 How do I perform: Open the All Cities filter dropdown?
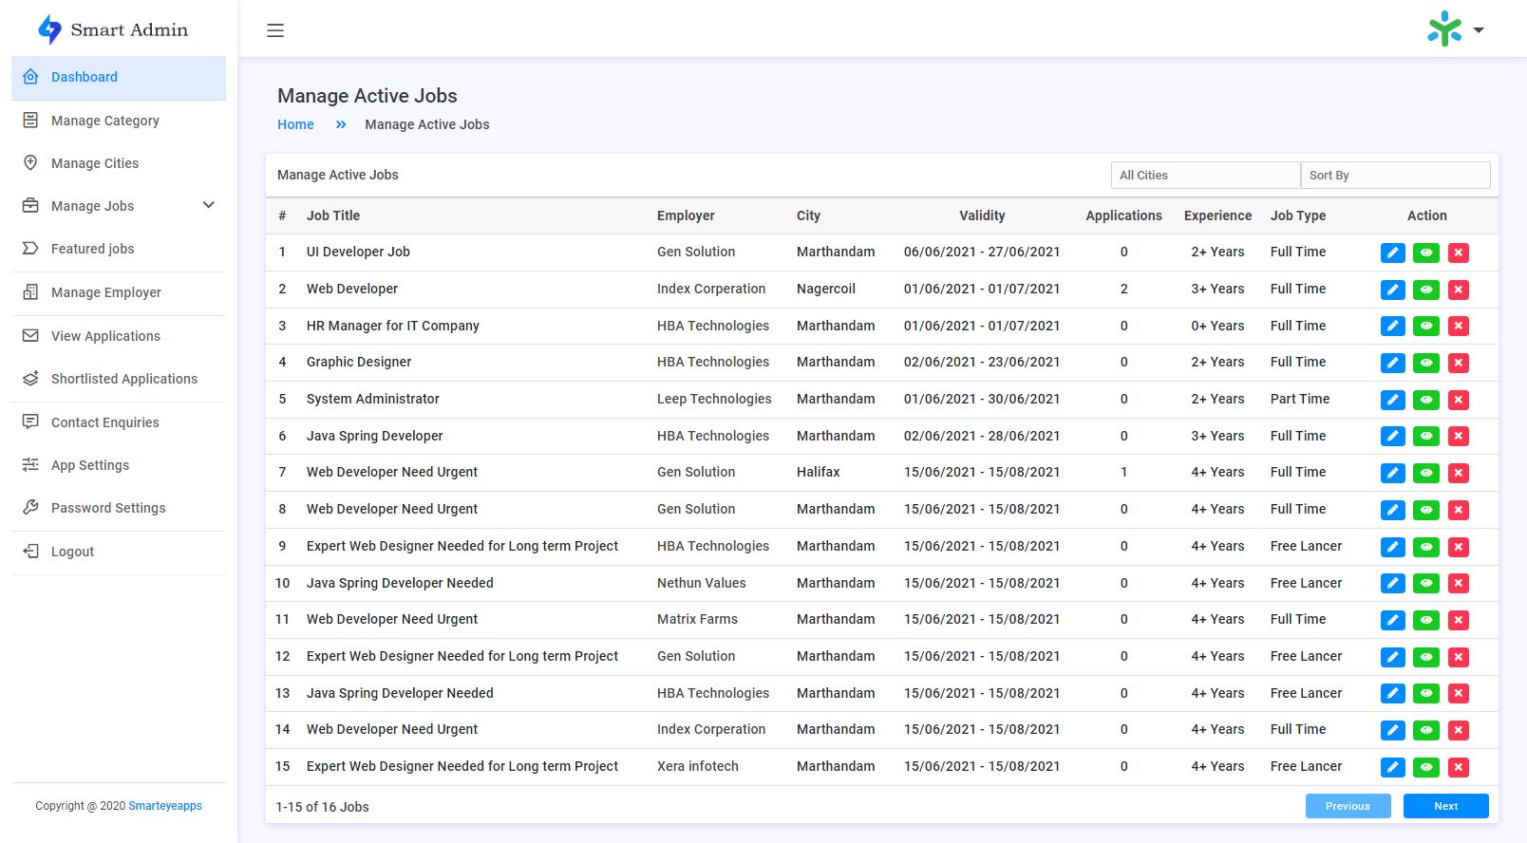pyautogui.click(x=1204, y=176)
